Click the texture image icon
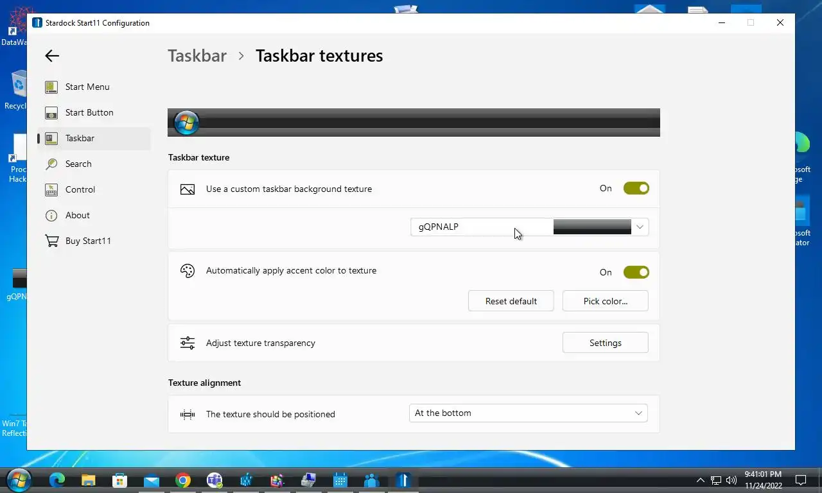Image resolution: width=822 pixels, height=493 pixels. pos(188,189)
